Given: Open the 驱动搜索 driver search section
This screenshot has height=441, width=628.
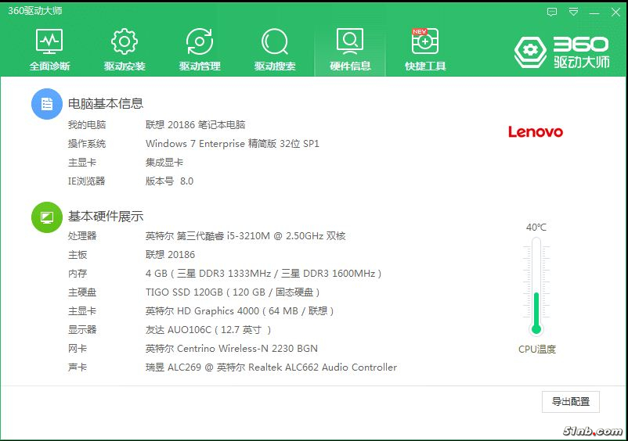Looking at the screenshot, I should 275,50.
